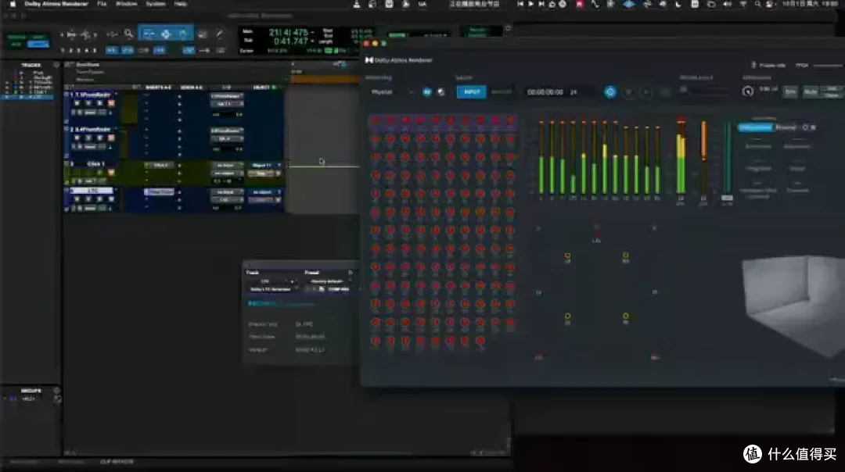The height and width of the screenshot is (472, 845).
Task: Open the Tracks list options menu icon
Action: [x=56, y=65]
